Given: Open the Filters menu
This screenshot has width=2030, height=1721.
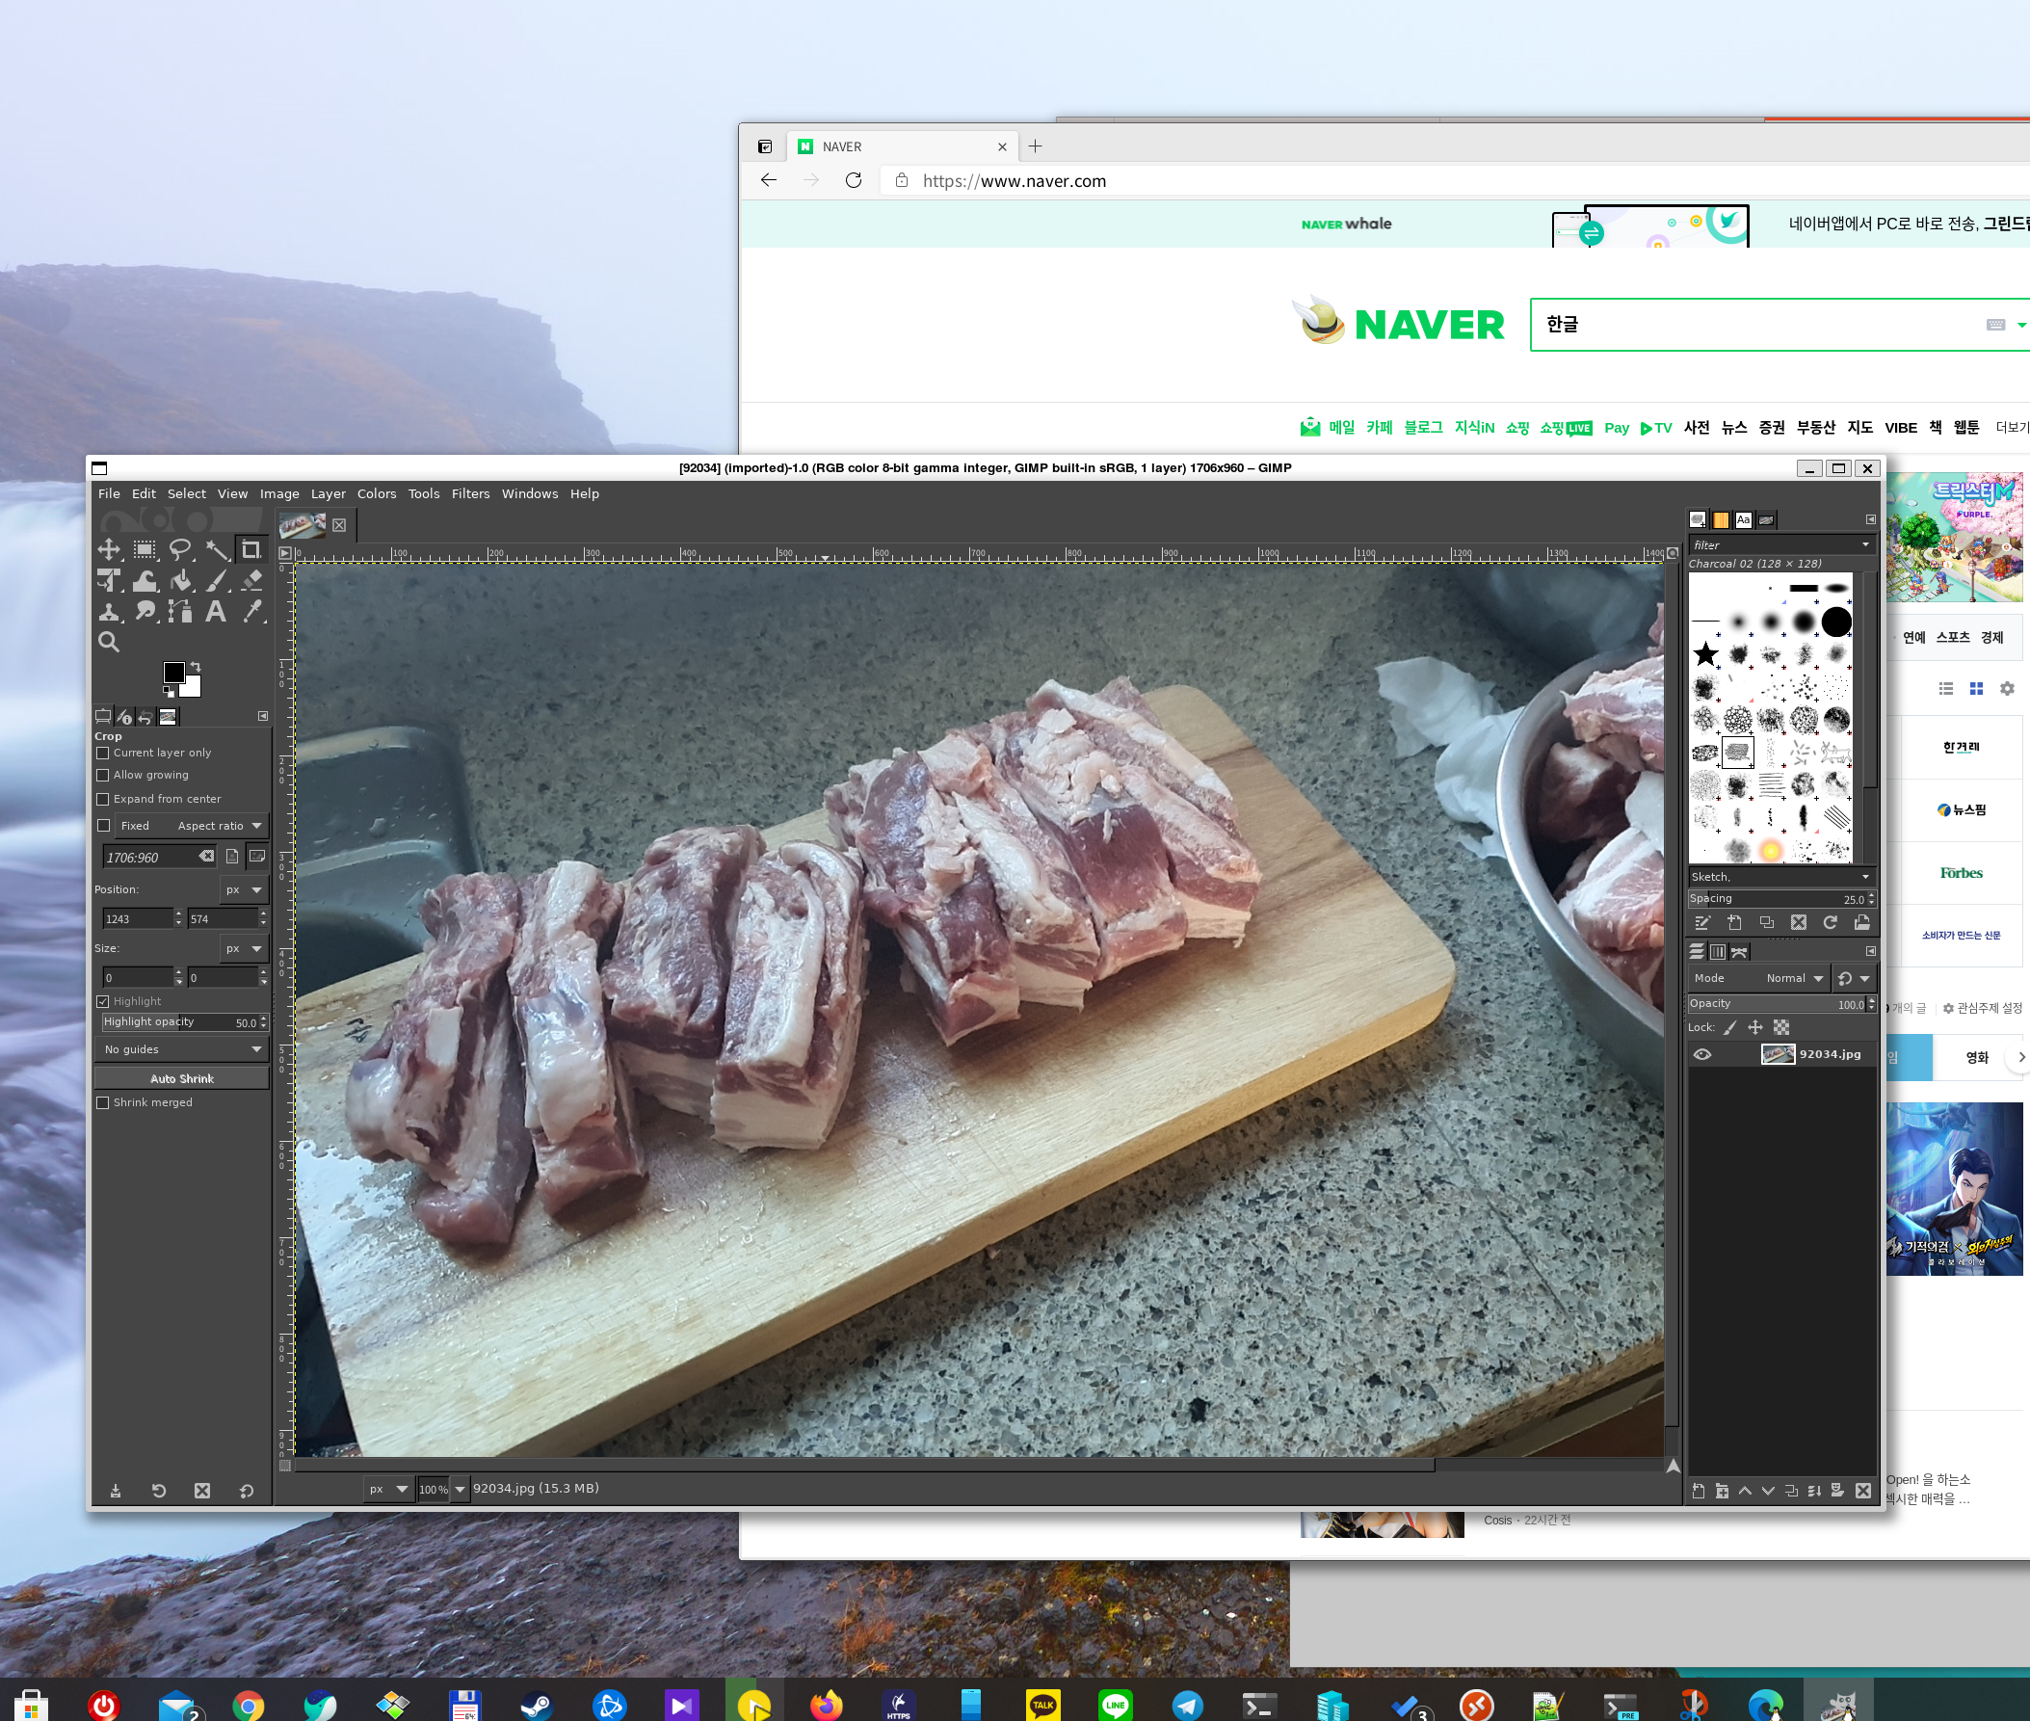Looking at the screenshot, I should tap(470, 493).
